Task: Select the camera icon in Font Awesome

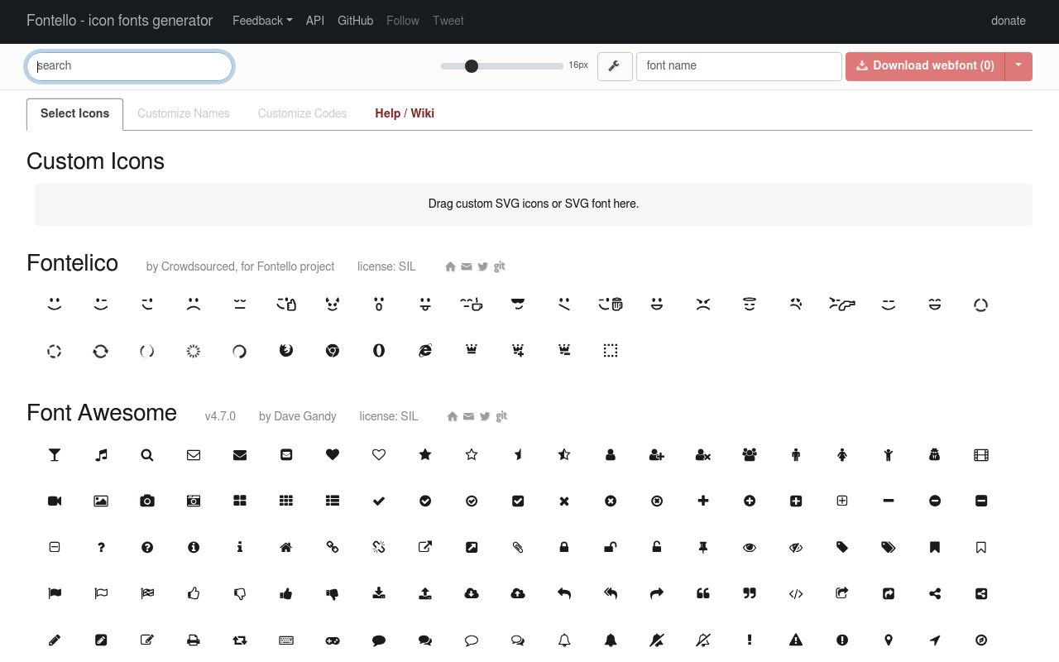Action: pos(146,501)
